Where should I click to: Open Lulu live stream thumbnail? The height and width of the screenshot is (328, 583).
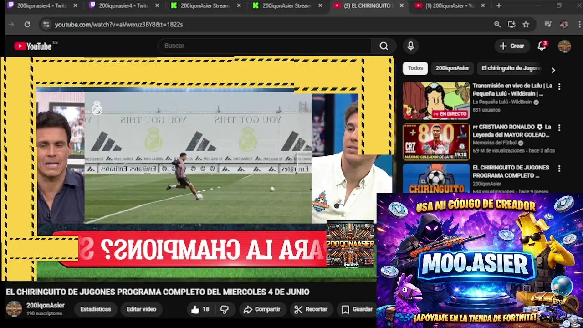coord(436,101)
